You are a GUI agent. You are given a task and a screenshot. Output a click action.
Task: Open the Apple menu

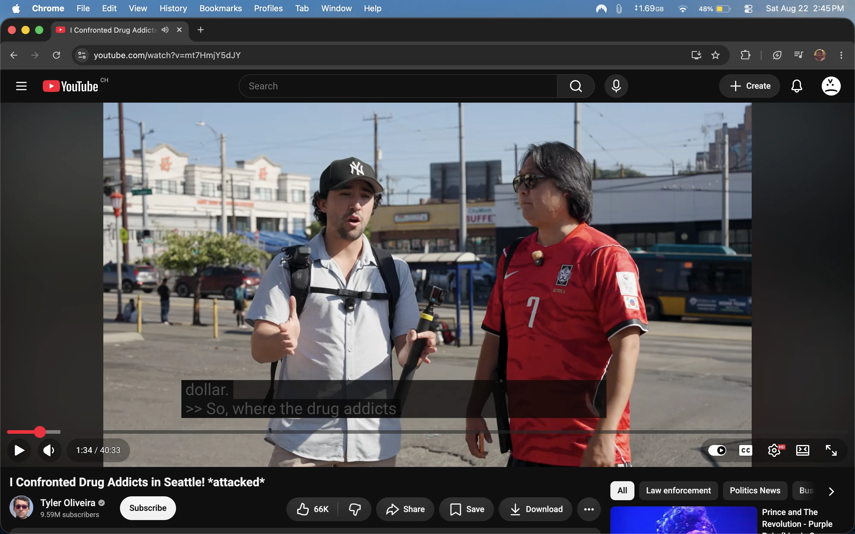16,9
